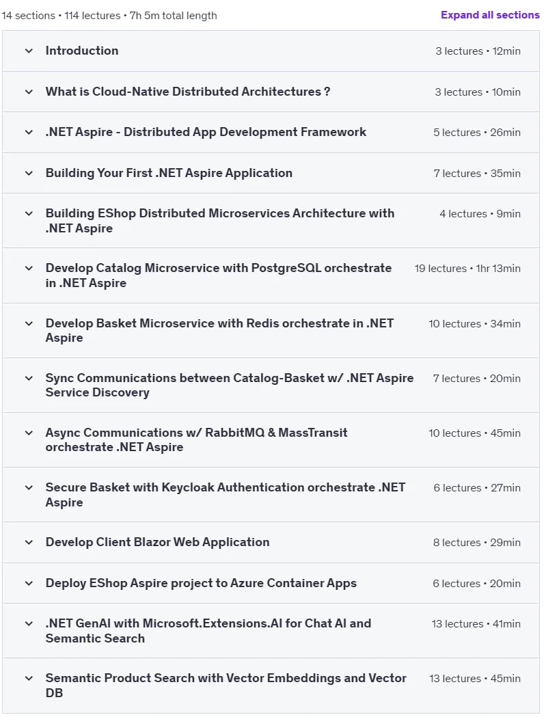Select Develop Client Blazor Web Application title
Screen dimensions: 546x717
pos(157,542)
